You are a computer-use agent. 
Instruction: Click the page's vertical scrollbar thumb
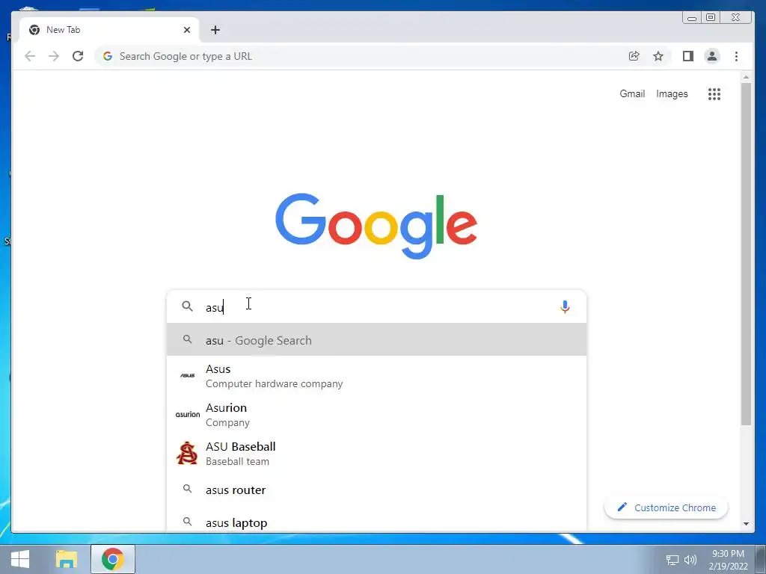coord(746,254)
